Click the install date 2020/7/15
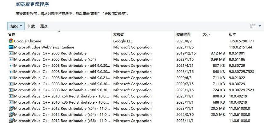 coord(185,84)
